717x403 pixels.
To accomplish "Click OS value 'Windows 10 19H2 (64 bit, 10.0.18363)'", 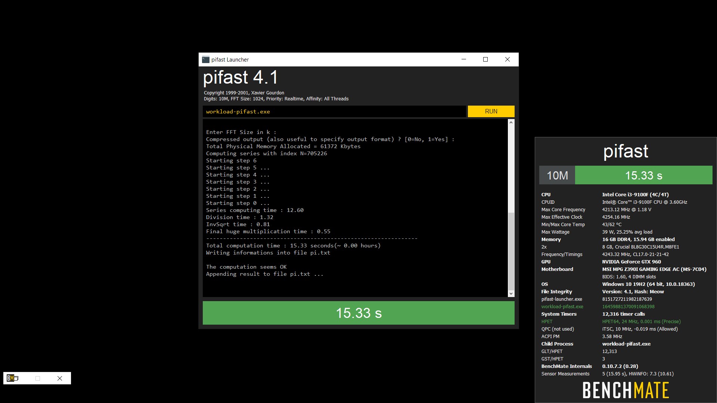I will click(649, 284).
